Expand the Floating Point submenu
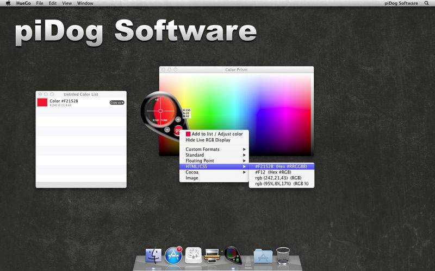 pos(214,160)
